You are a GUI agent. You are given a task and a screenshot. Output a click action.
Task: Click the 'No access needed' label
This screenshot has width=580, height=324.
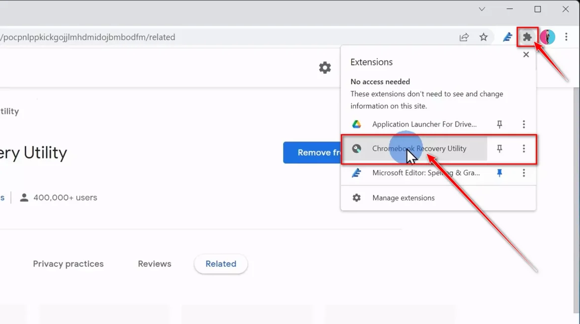click(380, 82)
